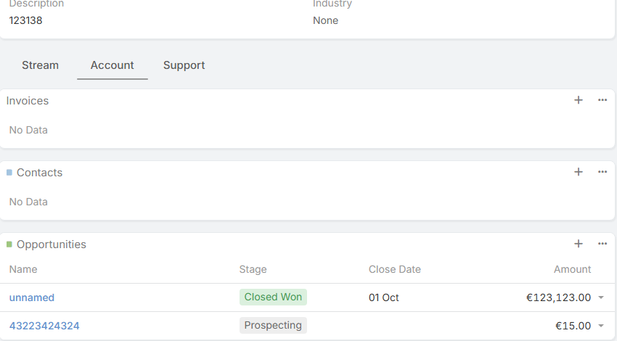The height and width of the screenshot is (341, 617).
Task: Click the Opportunities panel title
Action: (x=51, y=245)
